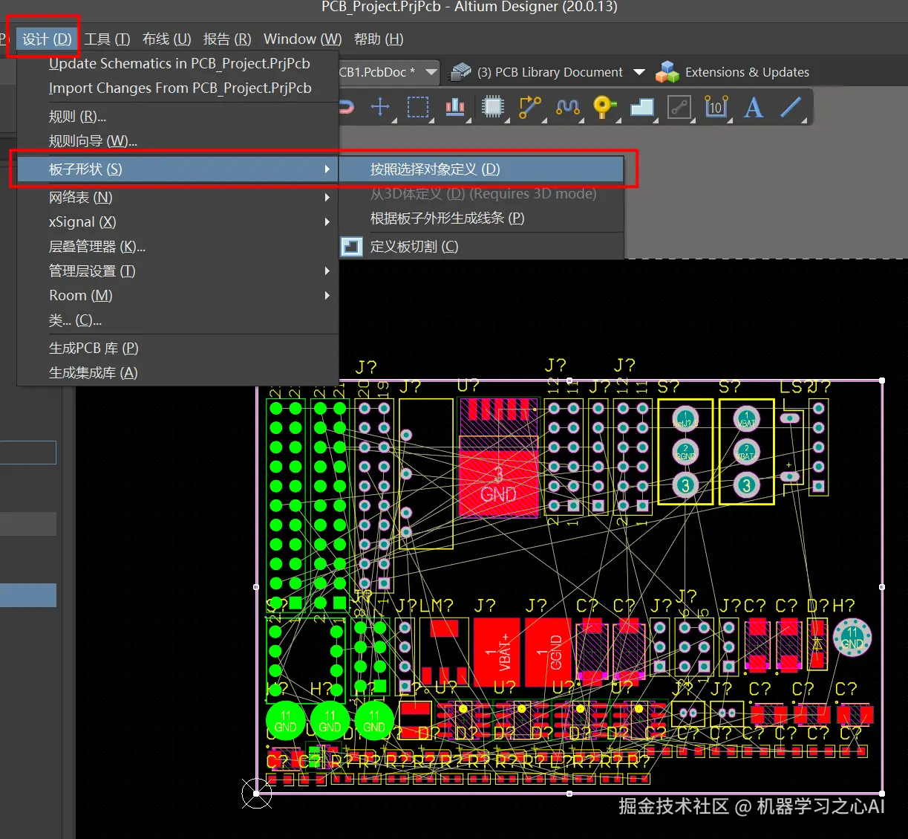Pick the Place Line tool

point(791,107)
